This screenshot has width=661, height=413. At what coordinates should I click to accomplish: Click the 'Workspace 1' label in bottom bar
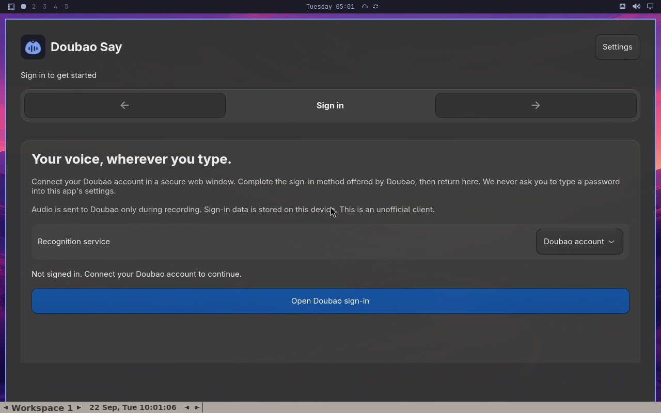pos(42,408)
